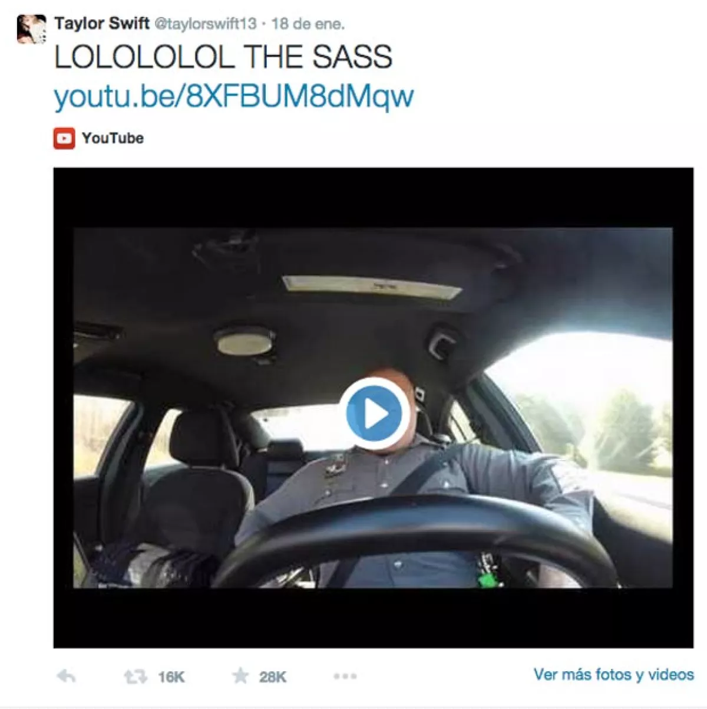View the 16K retweet count

click(x=171, y=677)
